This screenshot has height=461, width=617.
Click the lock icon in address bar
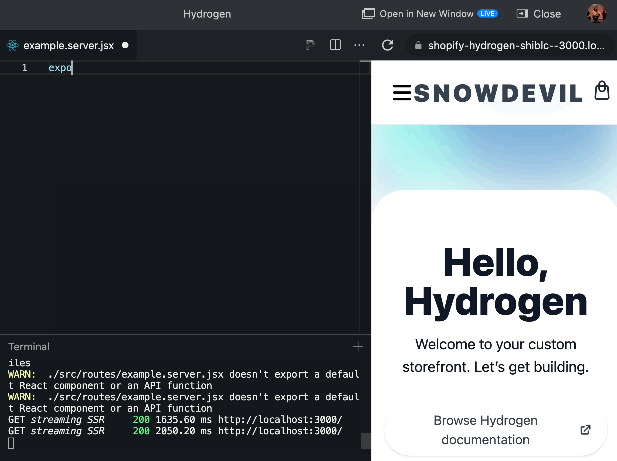(418, 45)
